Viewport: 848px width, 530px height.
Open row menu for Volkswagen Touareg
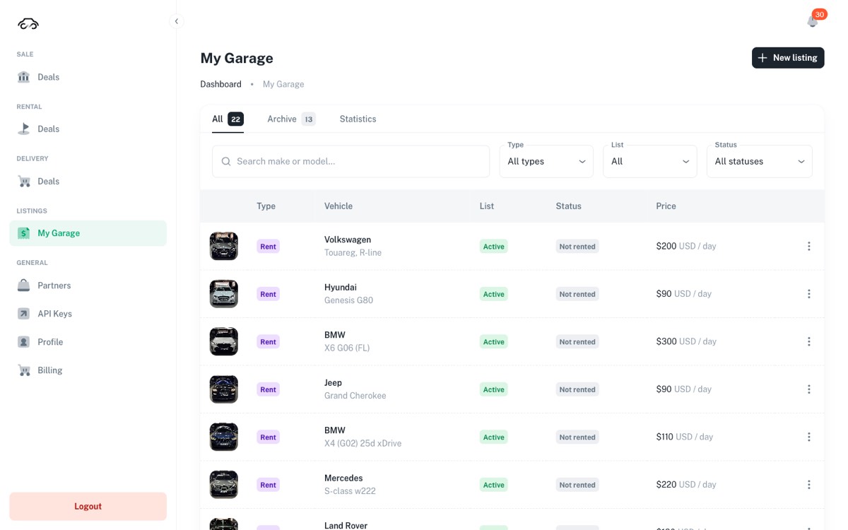809,247
